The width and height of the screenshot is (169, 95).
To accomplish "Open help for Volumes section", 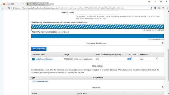I will pyautogui.click(x=163, y=87).
